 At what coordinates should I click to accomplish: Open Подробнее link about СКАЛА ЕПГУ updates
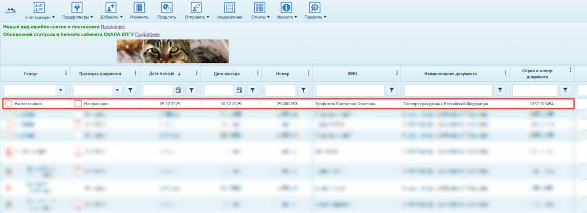(147, 35)
